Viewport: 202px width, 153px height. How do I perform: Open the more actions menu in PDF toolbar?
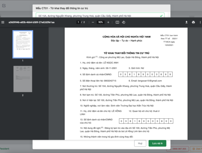click(x=200, y=22)
